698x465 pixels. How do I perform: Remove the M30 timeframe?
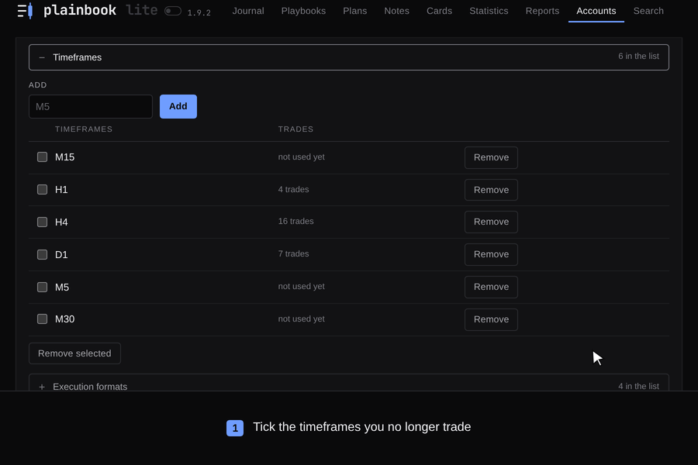(x=491, y=319)
